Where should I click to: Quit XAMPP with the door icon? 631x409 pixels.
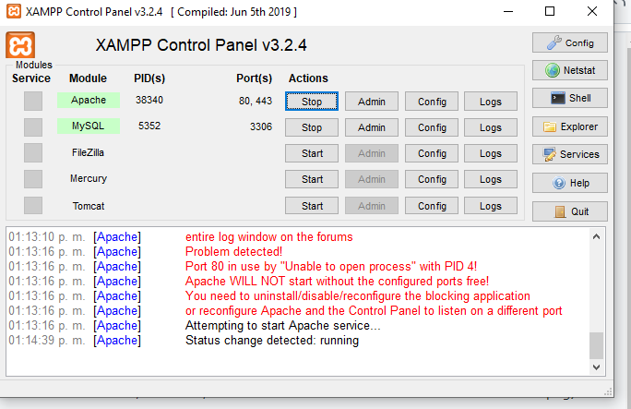coord(570,211)
